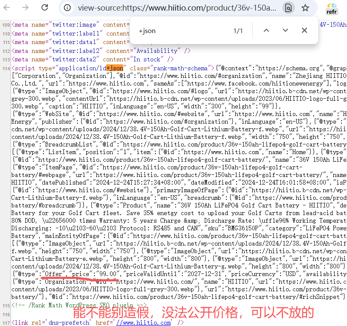347x326 pixels.
Task: Click the Rank Math WordPress SEO plugin comment
Action: (x=79, y=305)
